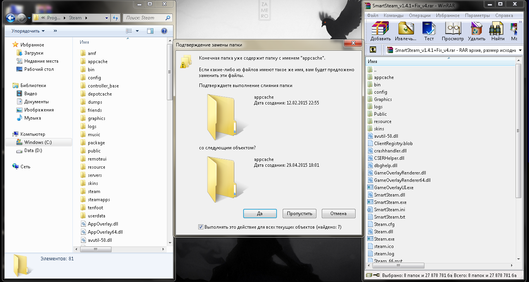Open WinRAR Справка menu
The image size is (529, 282).
click(x=504, y=15)
